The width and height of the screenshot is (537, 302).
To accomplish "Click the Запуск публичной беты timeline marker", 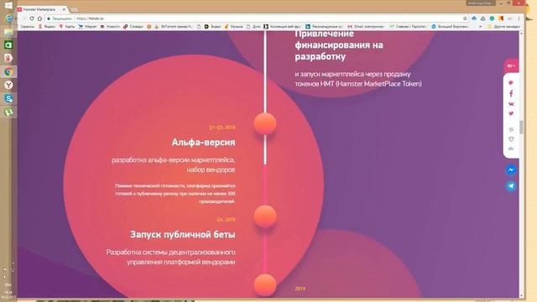I will pos(265,216).
